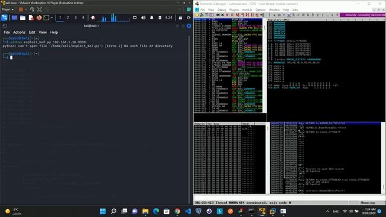The image size is (386, 217).
Task: Open the terminal emulator from Kali panel
Action: (46, 17)
